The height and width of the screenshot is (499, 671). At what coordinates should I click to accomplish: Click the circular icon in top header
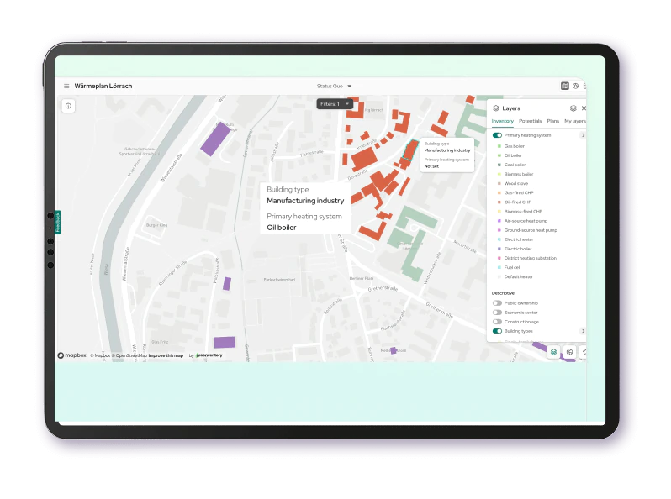pyautogui.click(x=576, y=86)
